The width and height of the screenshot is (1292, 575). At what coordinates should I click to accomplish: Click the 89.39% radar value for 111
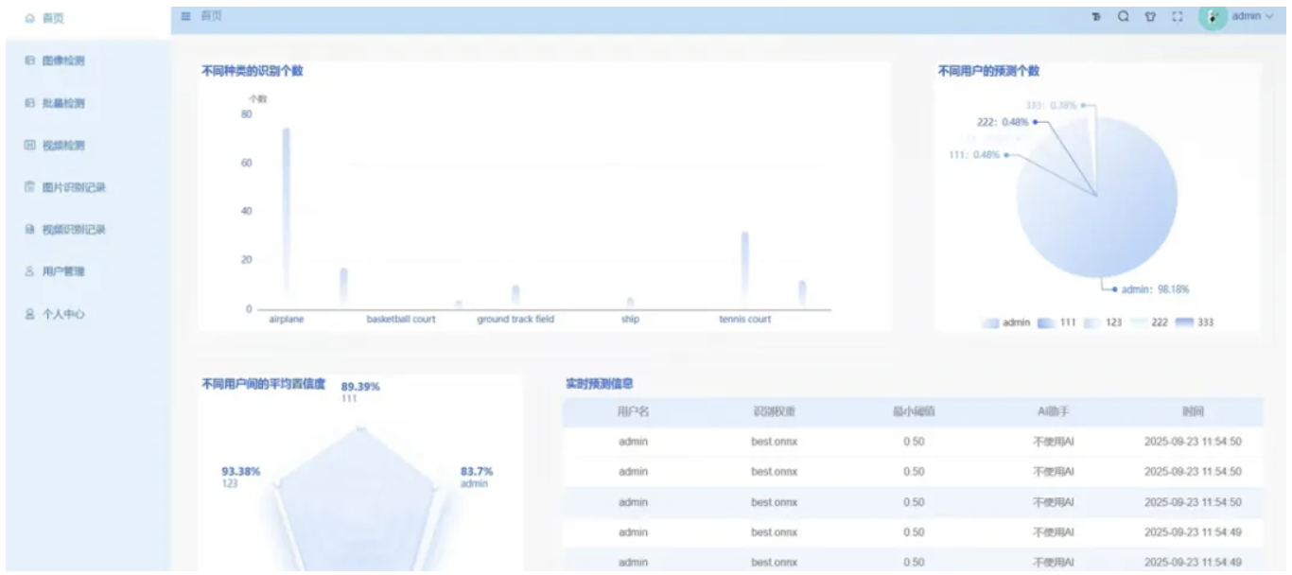[x=360, y=387]
